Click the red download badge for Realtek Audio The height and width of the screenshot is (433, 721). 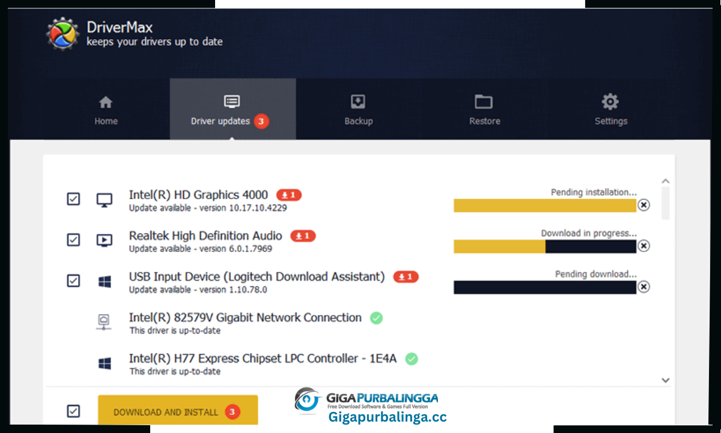(x=303, y=236)
